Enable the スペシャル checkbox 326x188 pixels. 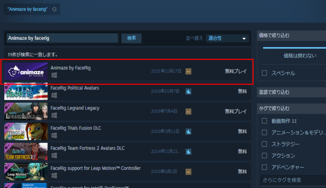(265, 73)
